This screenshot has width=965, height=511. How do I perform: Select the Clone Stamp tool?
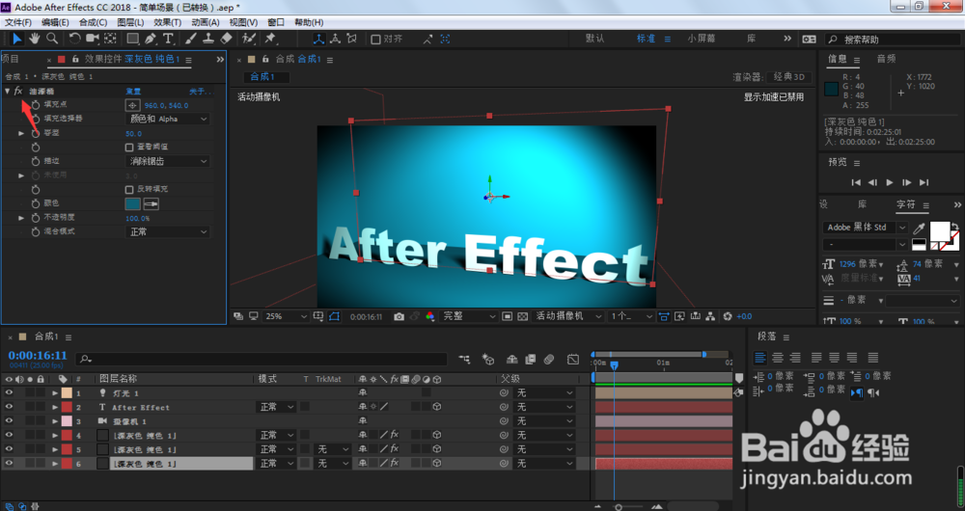click(208, 39)
